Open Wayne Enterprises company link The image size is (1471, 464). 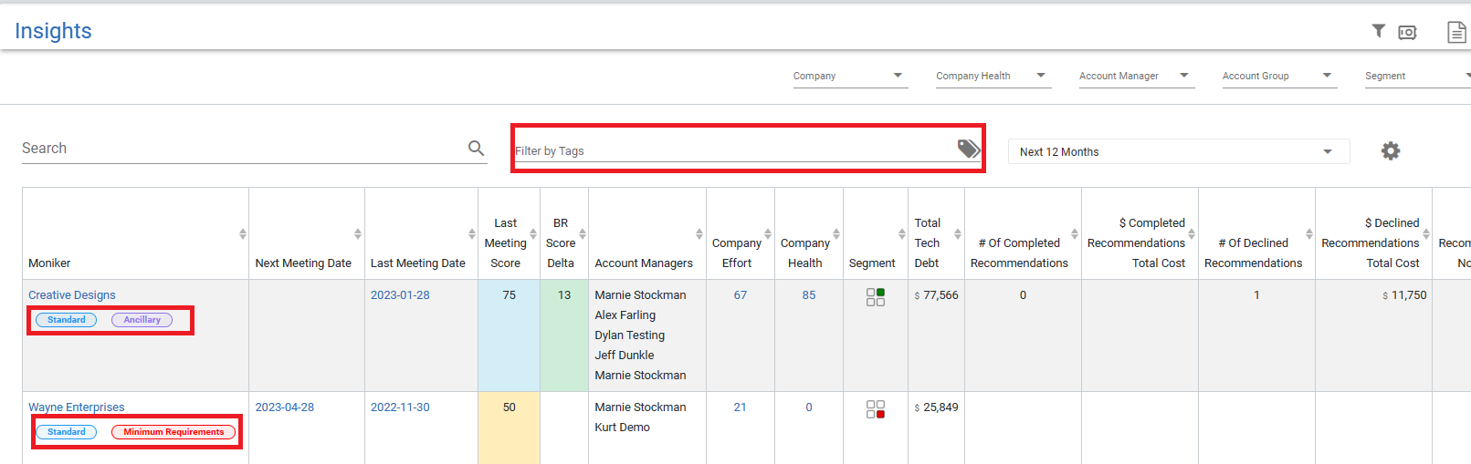click(77, 407)
